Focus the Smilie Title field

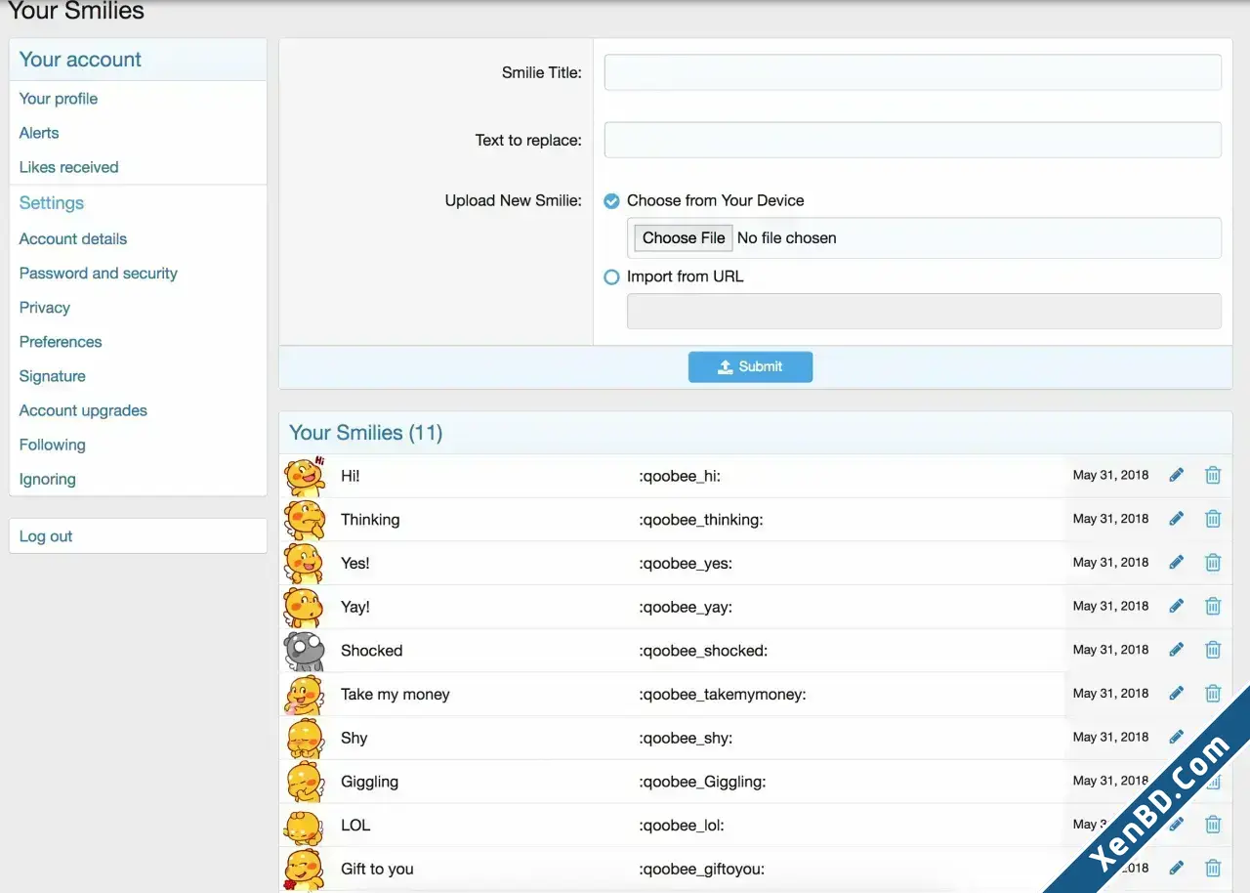(x=912, y=72)
